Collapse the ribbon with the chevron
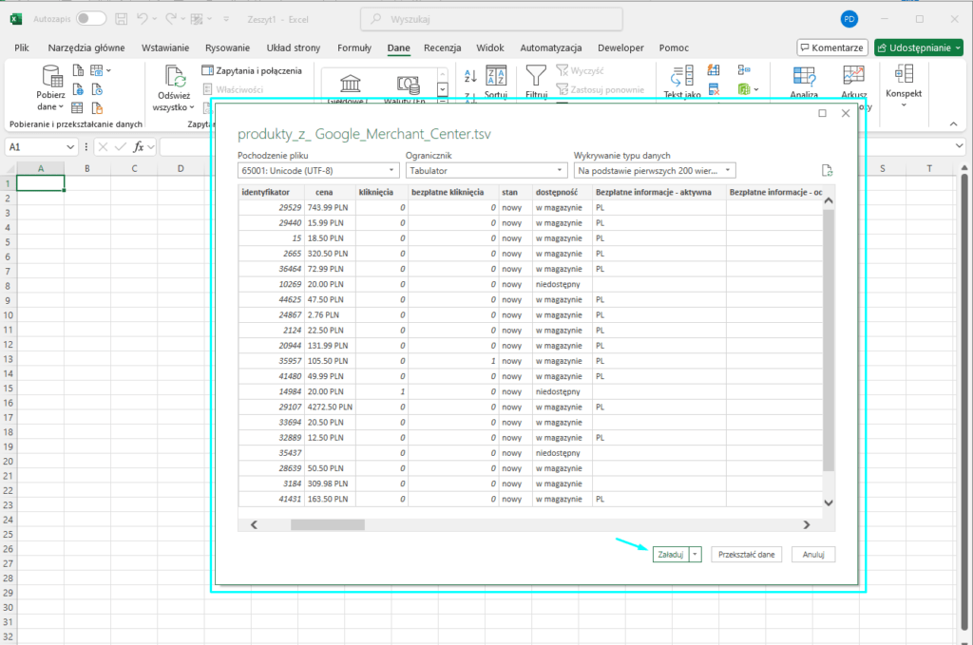This screenshot has height=645, width=973. [953, 124]
